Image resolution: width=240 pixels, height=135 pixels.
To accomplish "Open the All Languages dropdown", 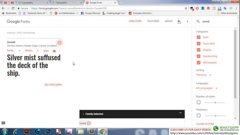I will point(207,88).
